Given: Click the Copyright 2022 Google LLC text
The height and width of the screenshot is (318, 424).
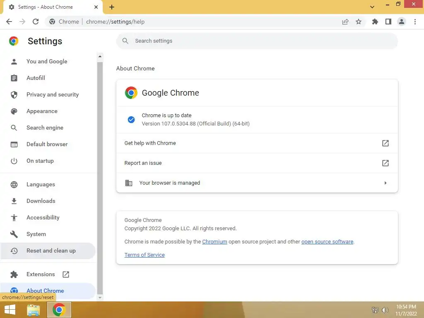Looking at the screenshot, I should [x=181, y=229].
